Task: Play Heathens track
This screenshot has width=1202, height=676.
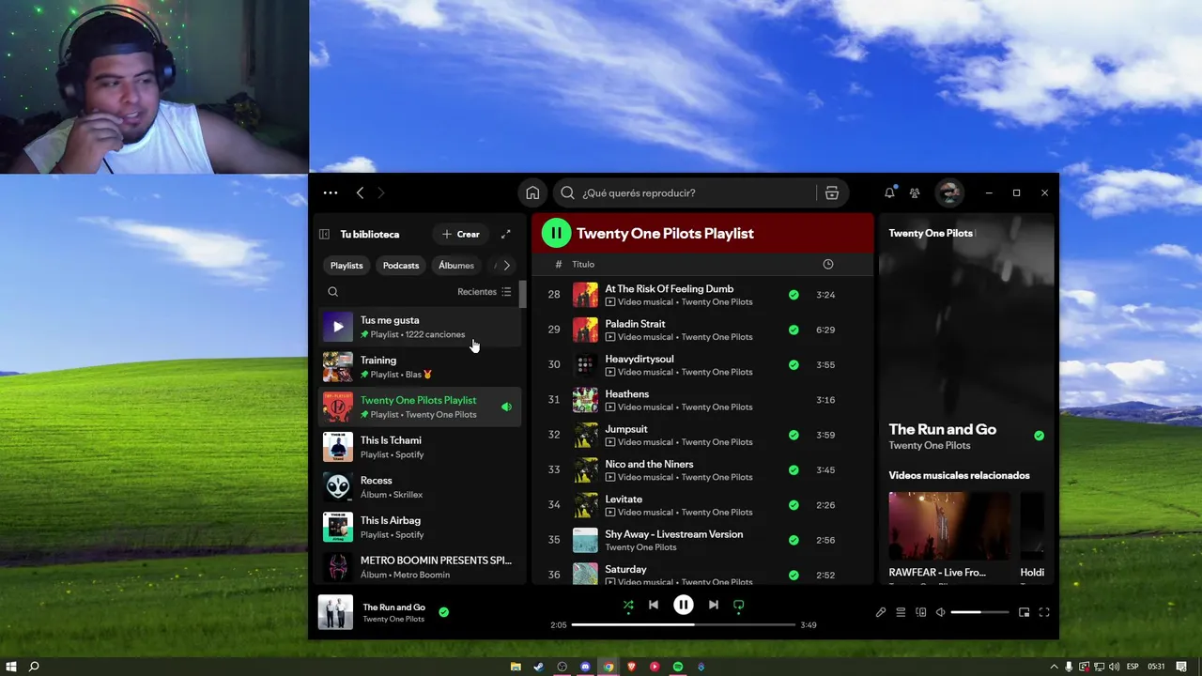Action: (702, 400)
